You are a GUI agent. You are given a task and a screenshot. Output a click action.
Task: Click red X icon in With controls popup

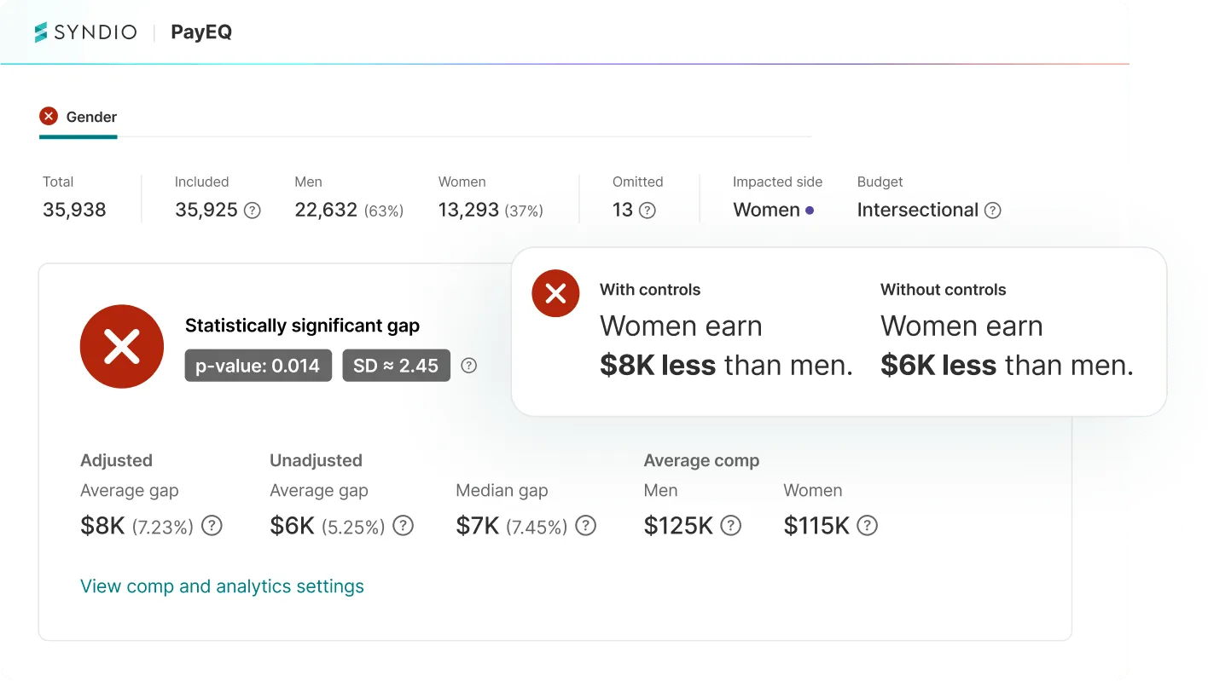(x=555, y=293)
